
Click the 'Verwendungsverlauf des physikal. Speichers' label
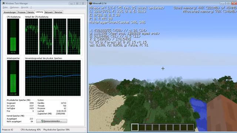[44, 58]
